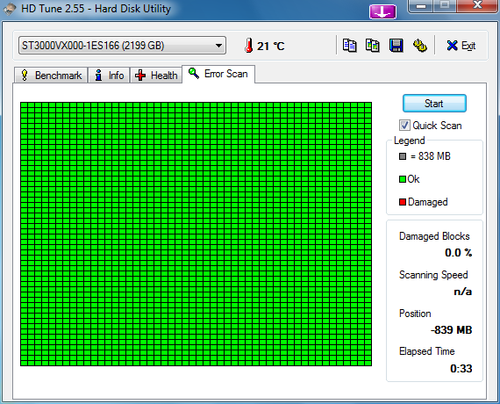This screenshot has height=404, width=500.
Task: Click the thermometer temperature icon
Action: (x=249, y=46)
